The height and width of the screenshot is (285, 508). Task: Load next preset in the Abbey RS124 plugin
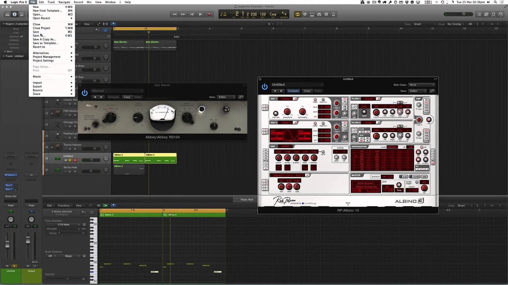pyautogui.click(x=102, y=97)
